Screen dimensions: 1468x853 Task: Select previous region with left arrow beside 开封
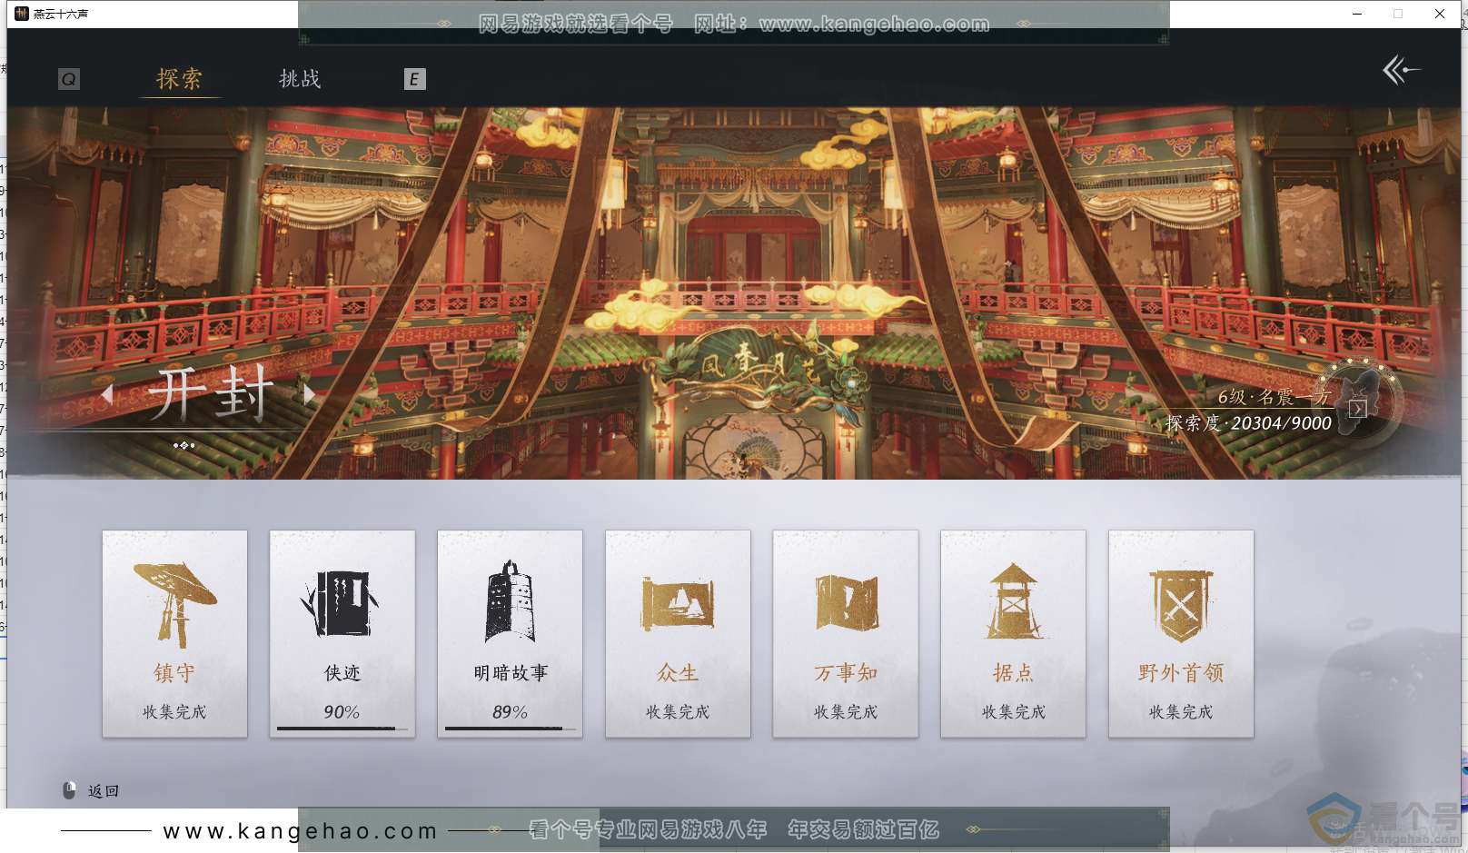click(108, 394)
